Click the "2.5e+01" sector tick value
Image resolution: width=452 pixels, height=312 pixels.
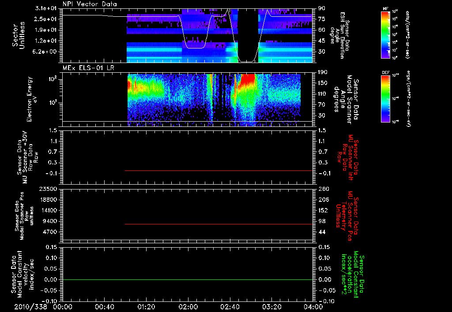(45, 19)
